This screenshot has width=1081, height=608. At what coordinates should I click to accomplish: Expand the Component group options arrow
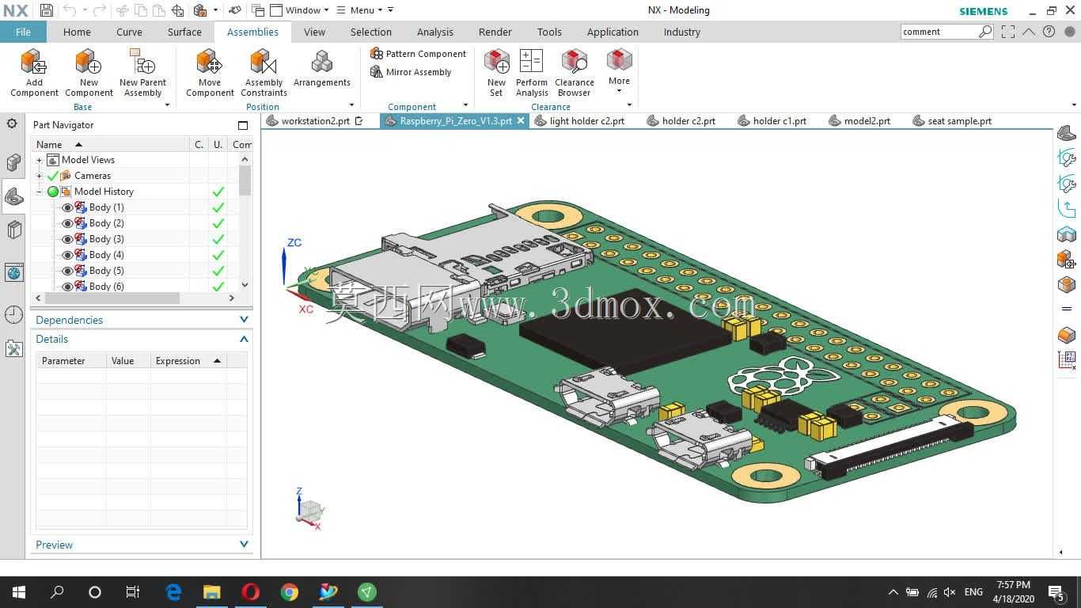tap(465, 104)
